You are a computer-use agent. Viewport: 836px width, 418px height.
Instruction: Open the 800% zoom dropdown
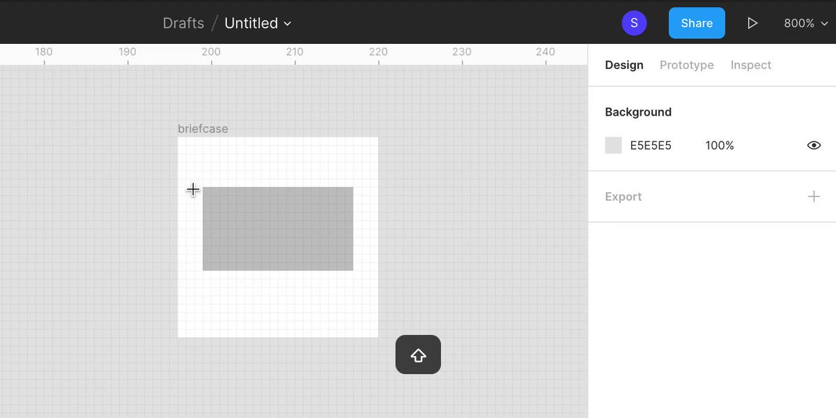(806, 23)
